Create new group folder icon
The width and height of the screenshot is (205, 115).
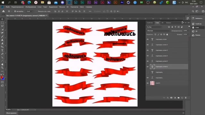pyautogui.click(x=178, y=98)
